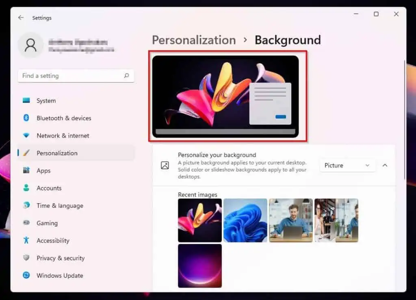Open Privacy & security settings
Viewport: 416px width, 300px height.
[x=60, y=258]
